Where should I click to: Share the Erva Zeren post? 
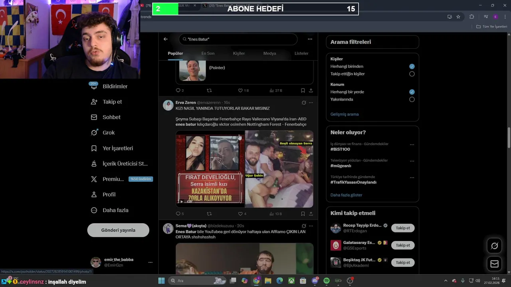311,214
